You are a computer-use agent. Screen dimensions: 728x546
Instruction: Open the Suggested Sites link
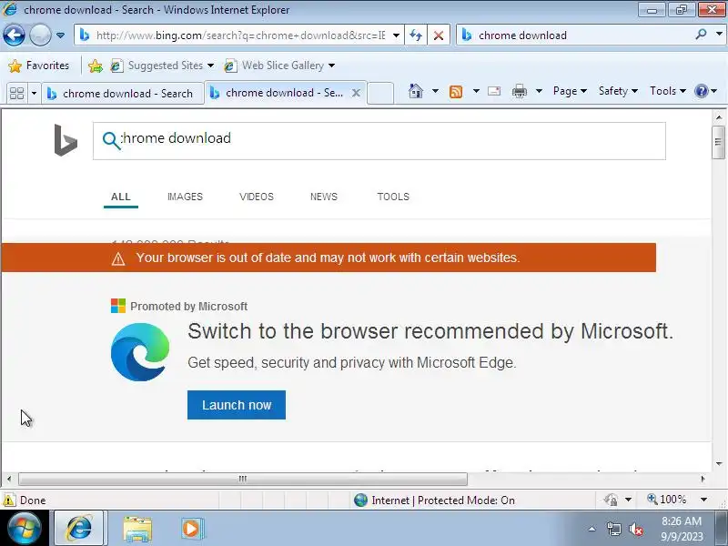pyautogui.click(x=162, y=66)
